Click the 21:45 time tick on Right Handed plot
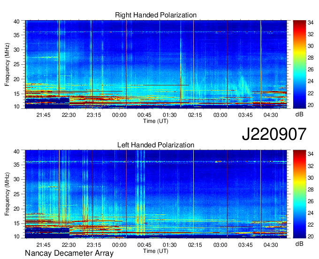This screenshot has height=259, width=319. pos(43,115)
